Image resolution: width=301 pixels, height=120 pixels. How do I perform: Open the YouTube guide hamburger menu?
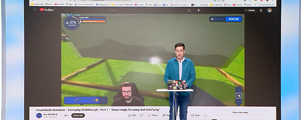[35, 10]
